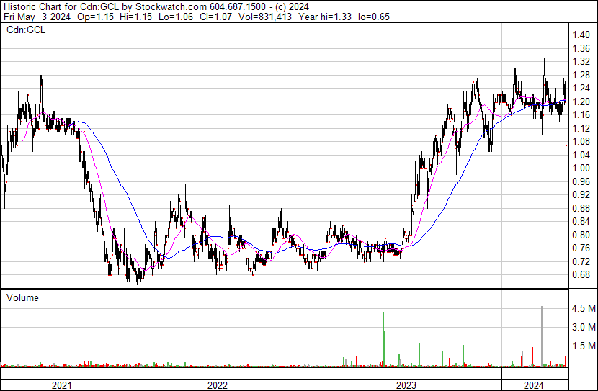
Task: Click the Fri May 3 2024 date text
Action: (x=37, y=17)
